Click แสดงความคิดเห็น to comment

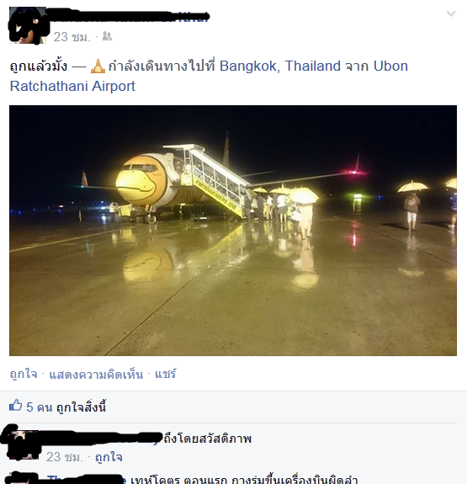pos(96,375)
